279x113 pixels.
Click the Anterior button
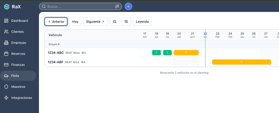tap(56, 22)
